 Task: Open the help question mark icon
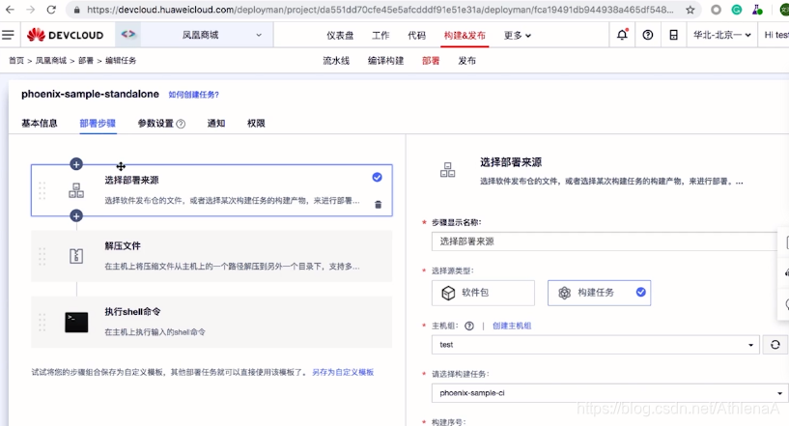[648, 35]
